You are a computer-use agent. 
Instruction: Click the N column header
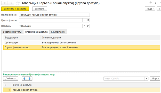[7, 85]
